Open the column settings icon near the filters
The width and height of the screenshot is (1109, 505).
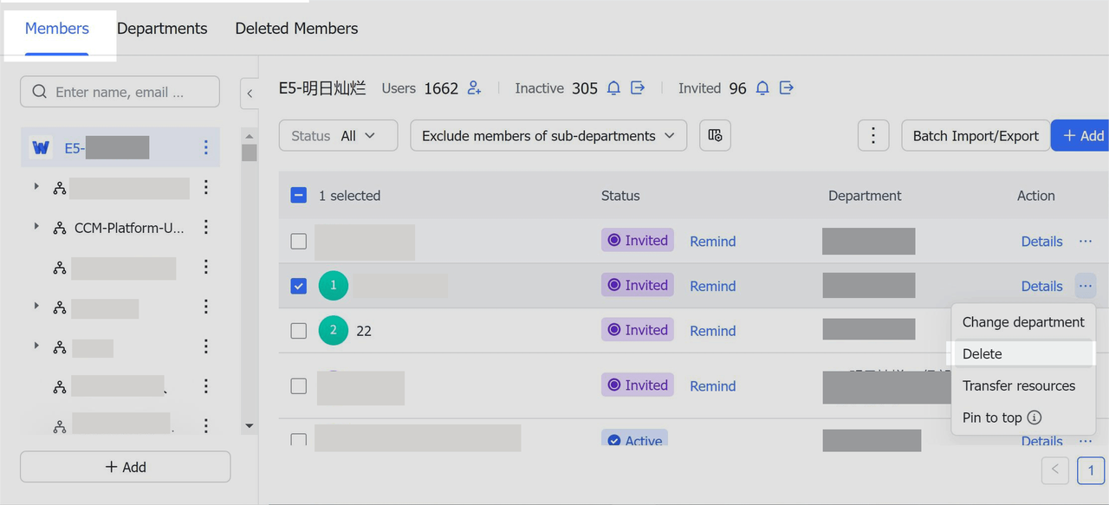tap(715, 135)
